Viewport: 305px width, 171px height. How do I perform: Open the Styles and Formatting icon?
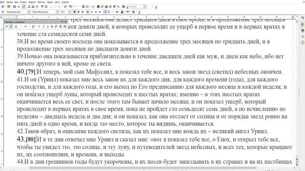tap(3, 12)
